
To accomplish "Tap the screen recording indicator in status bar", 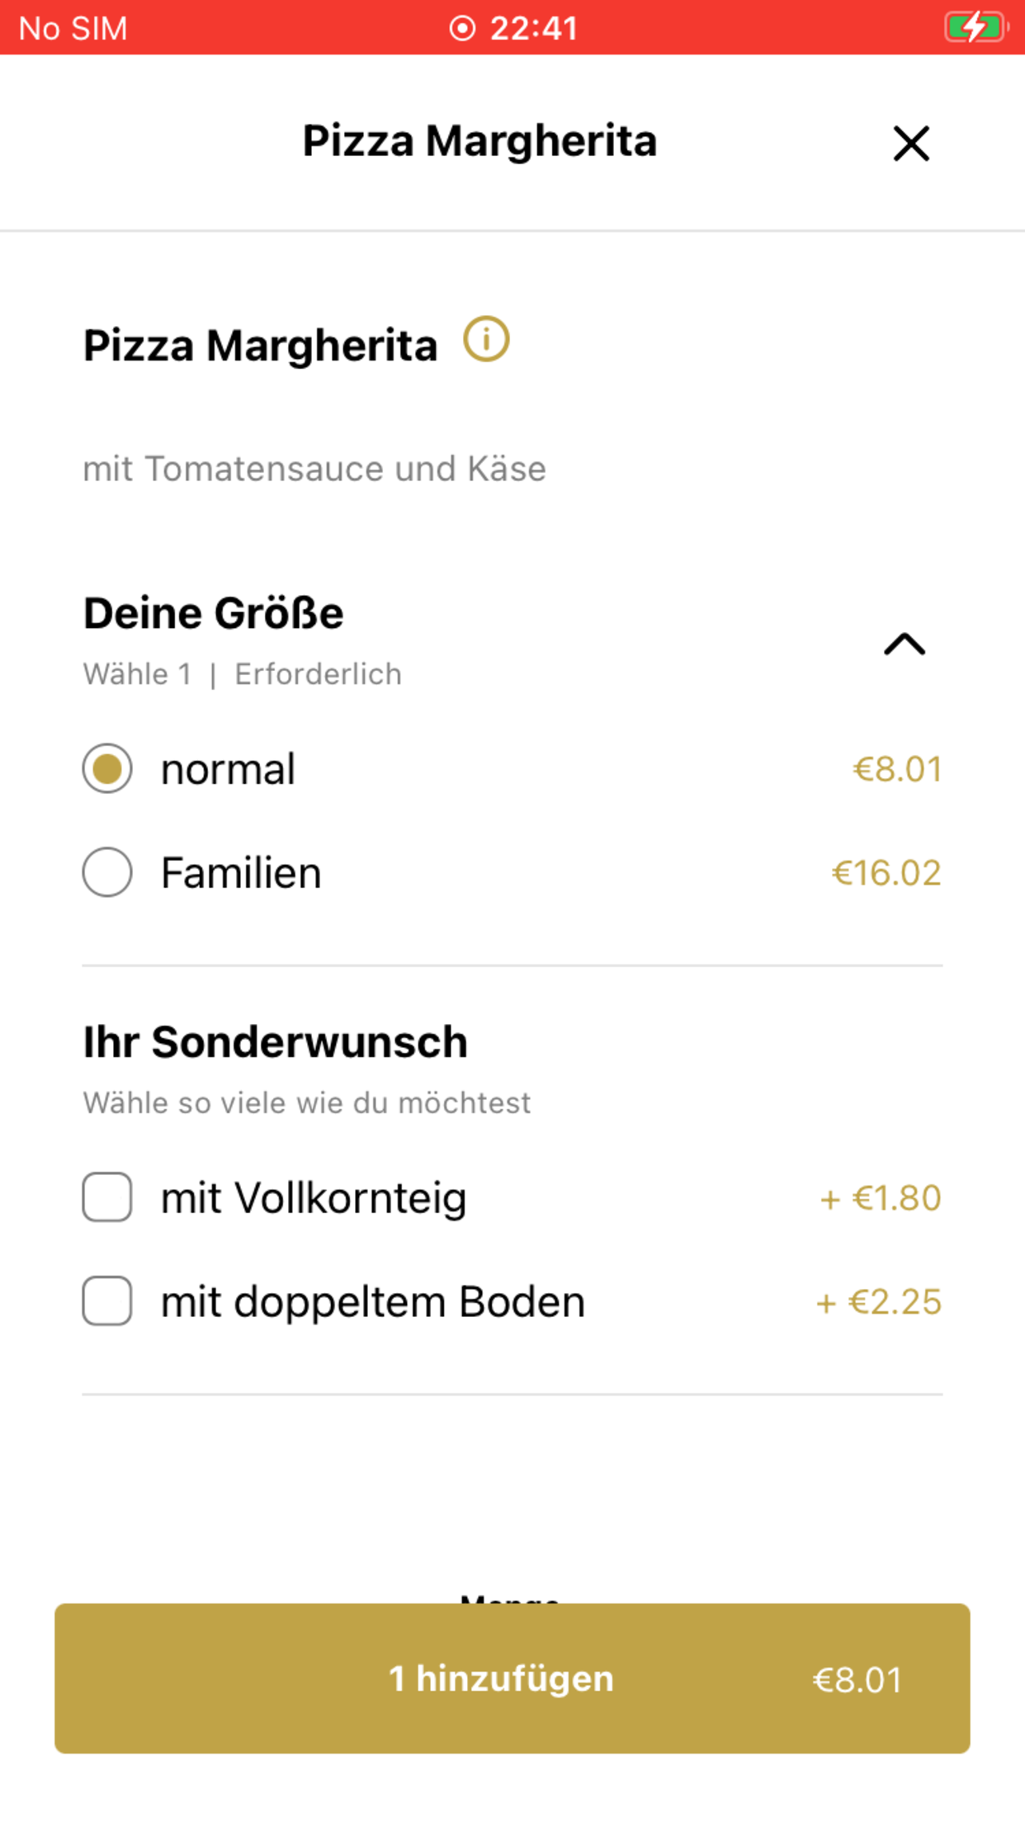I will click(x=462, y=28).
